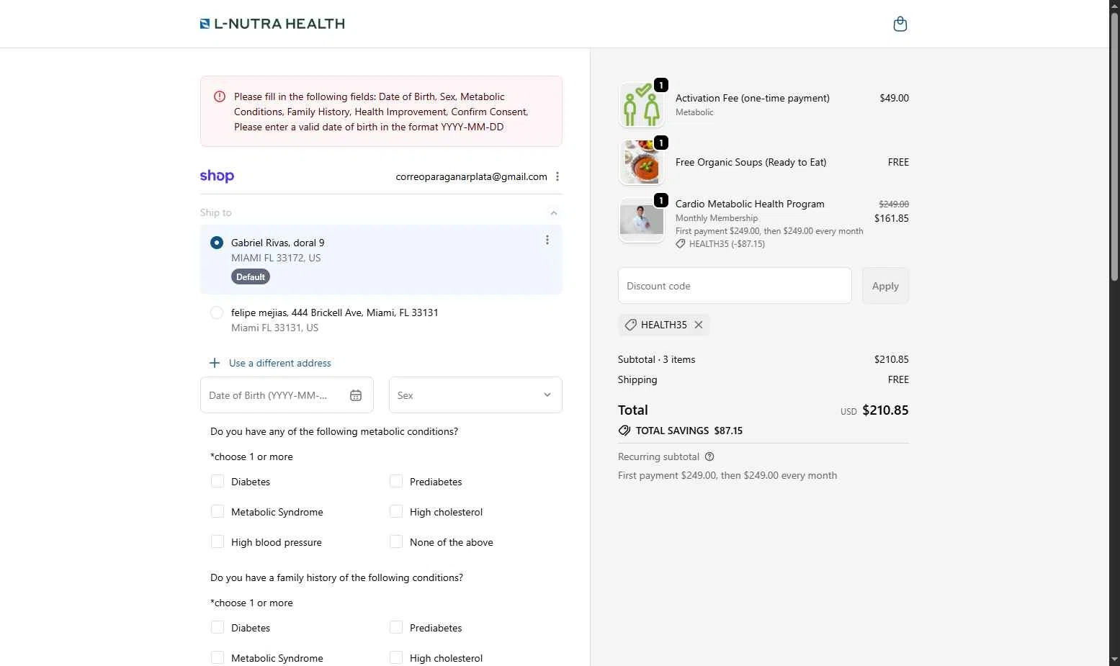Click the $49.00 Activation Fee price
Viewport: 1120px width, 666px height.
(x=894, y=98)
